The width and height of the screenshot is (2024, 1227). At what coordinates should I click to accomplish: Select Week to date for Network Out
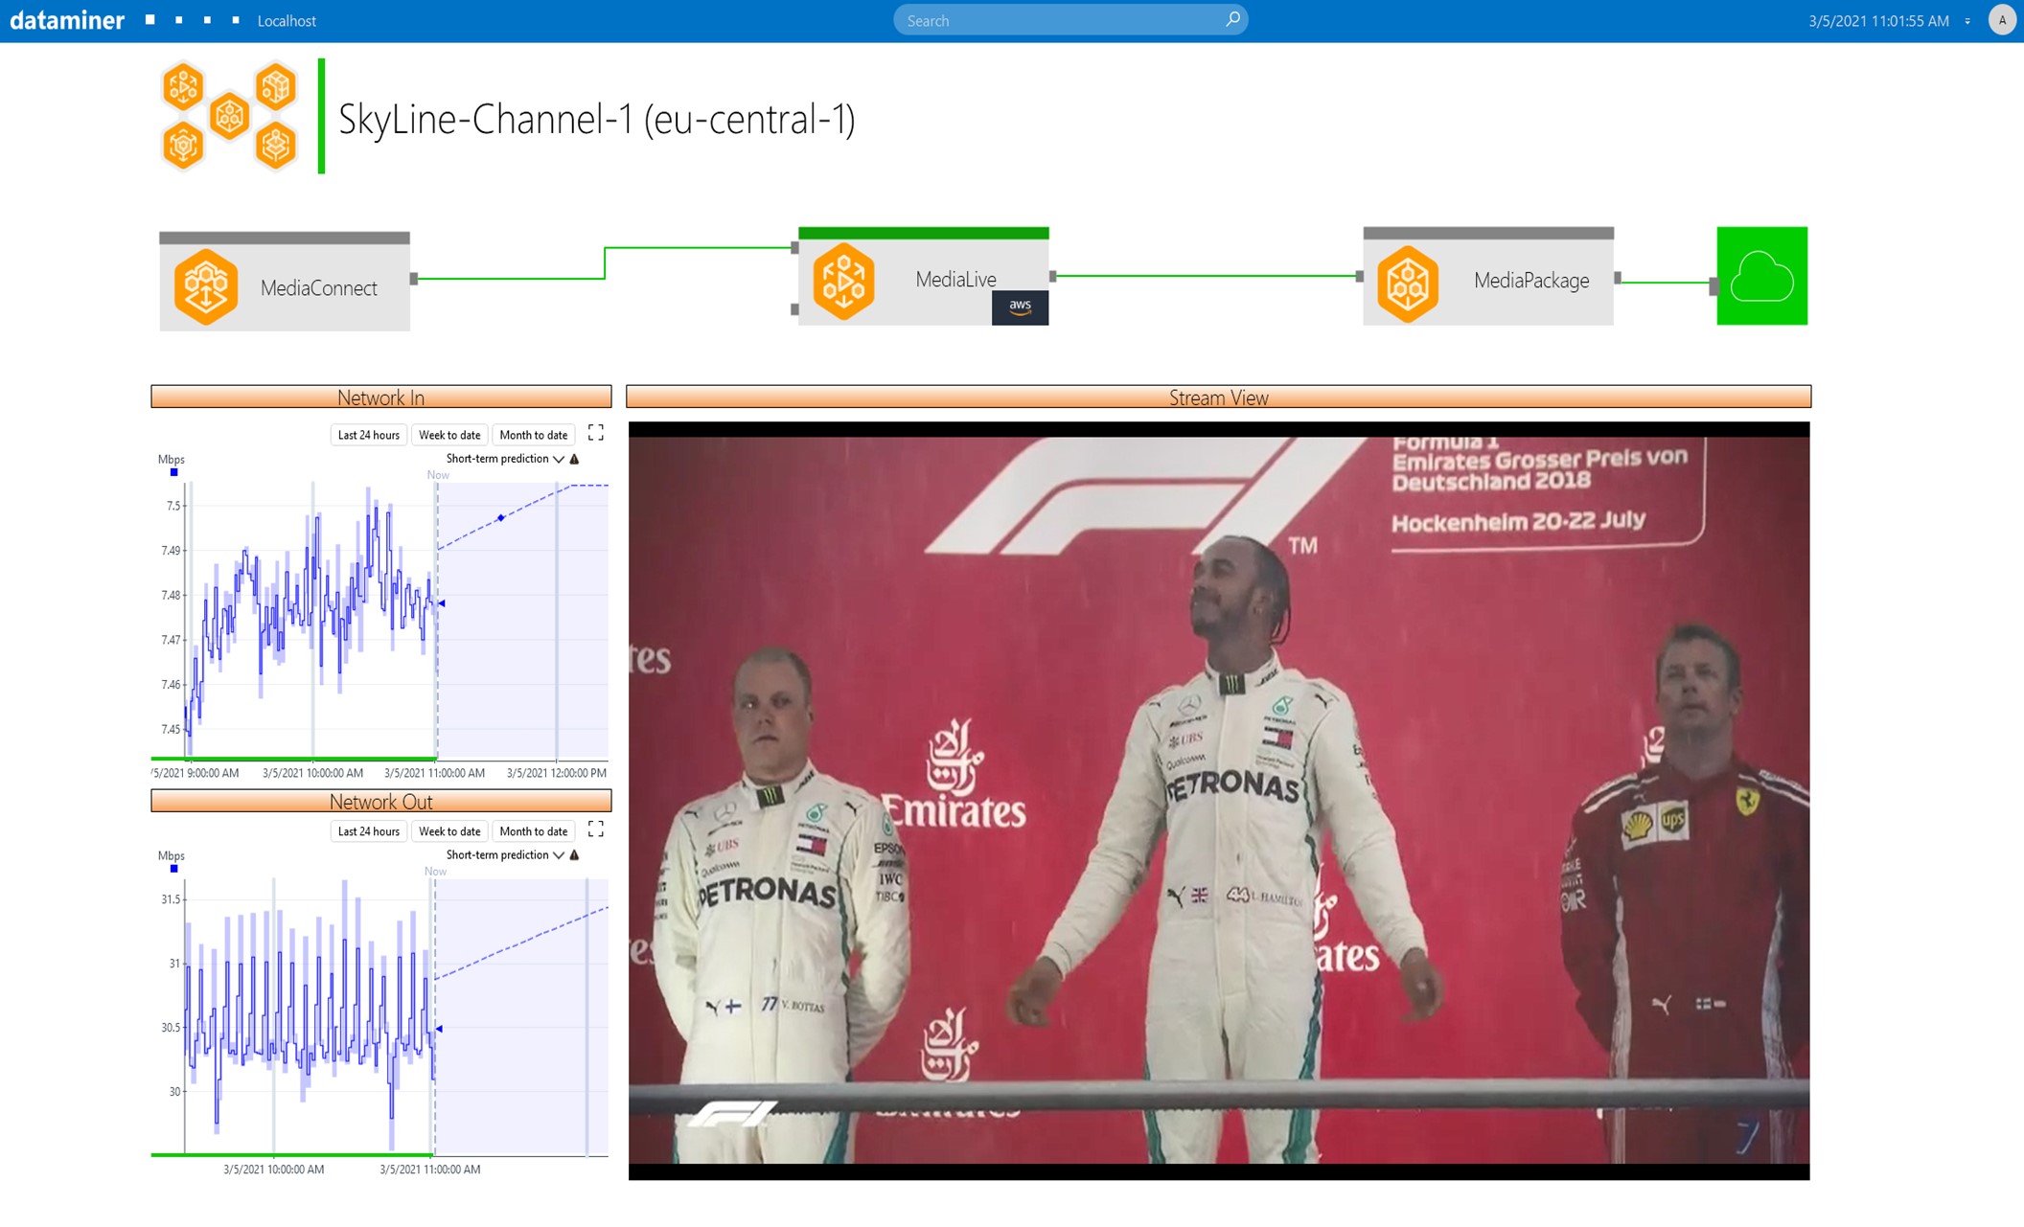(449, 831)
